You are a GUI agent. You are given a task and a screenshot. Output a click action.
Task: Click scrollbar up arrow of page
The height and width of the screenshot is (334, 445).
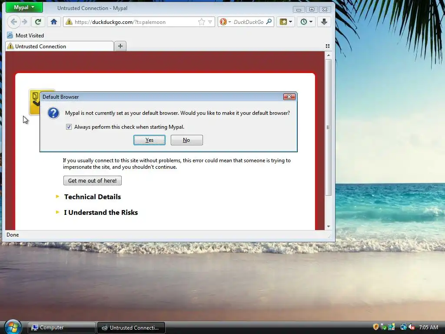[329, 55]
